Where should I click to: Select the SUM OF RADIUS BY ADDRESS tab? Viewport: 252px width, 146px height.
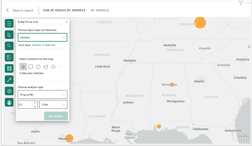click(x=64, y=10)
